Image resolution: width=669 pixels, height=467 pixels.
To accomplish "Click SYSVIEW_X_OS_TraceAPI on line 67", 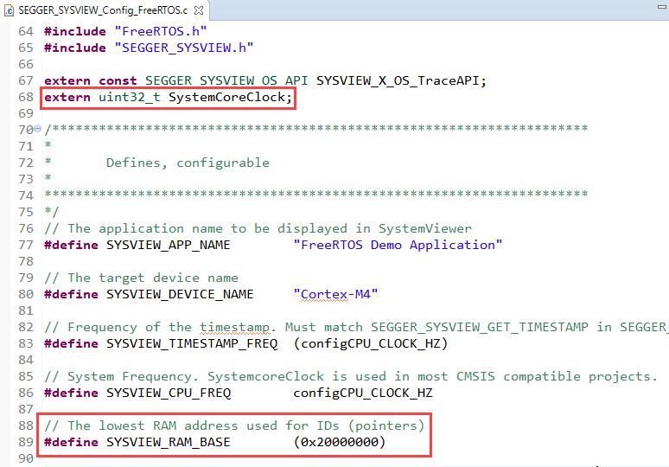I will 398,80.
